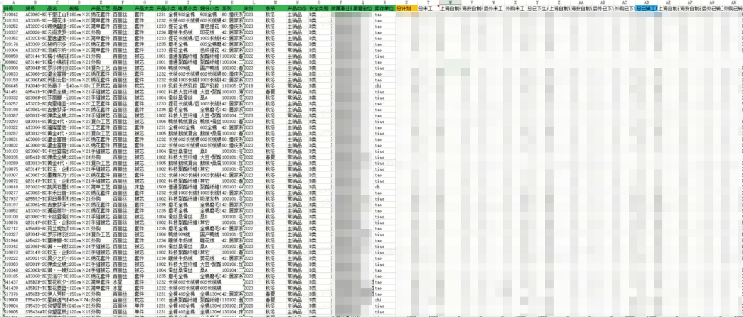The image size is (743, 318).
Task: Select the 产品动态 header cell
Action: (x=297, y=8)
